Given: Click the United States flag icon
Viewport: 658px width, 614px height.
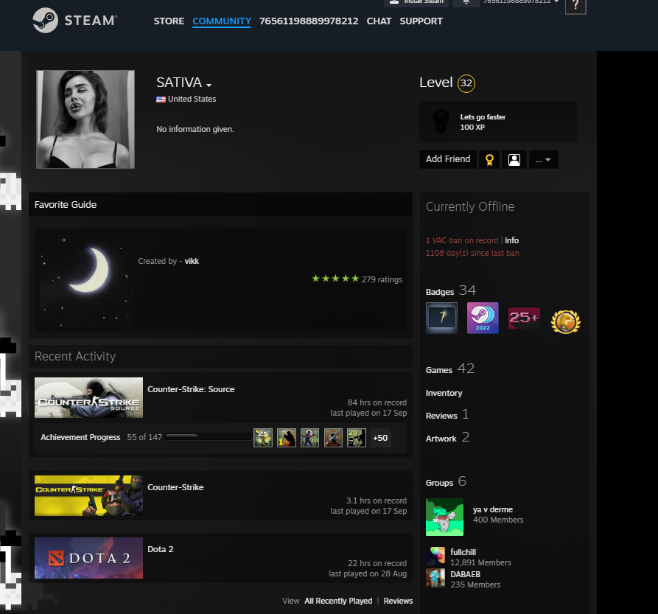Looking at the screenshot, I should click(161, 100).
